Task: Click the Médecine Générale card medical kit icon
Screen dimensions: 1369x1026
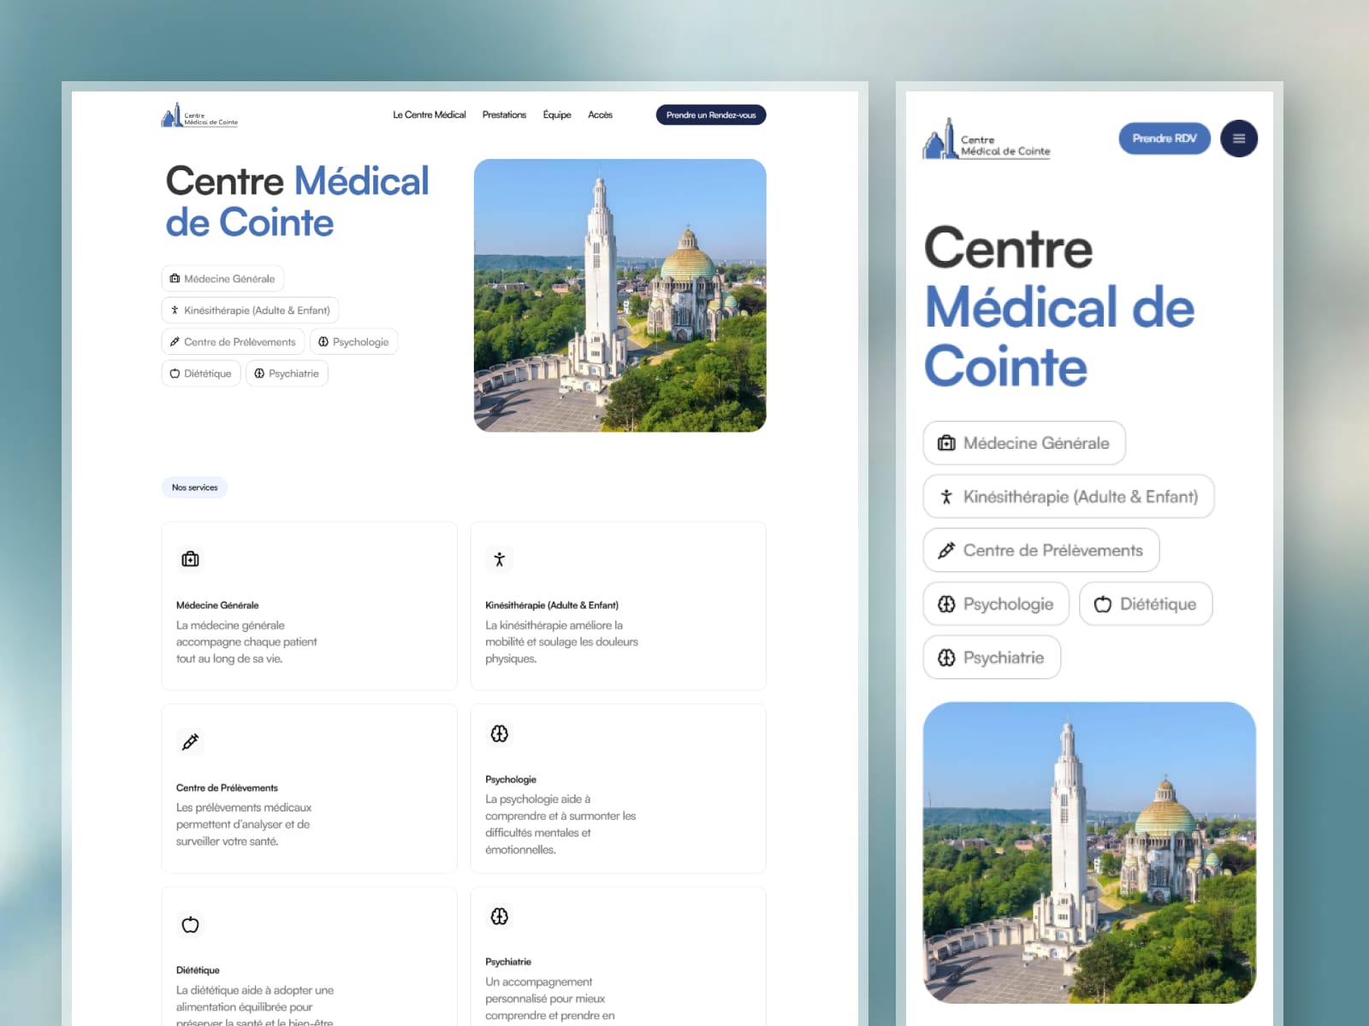Action: coord(190,559)
